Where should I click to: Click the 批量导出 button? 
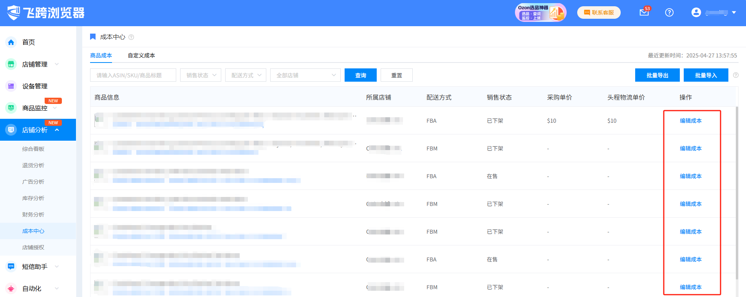coord(657,75)
